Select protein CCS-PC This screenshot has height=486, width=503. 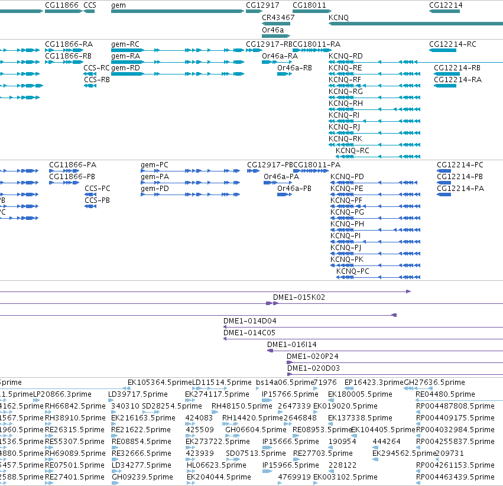click(x=97, y=188)
